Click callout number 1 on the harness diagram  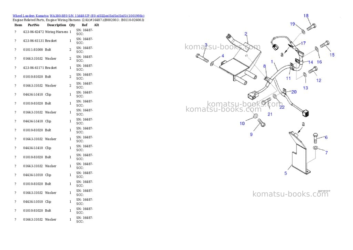tap(272, 61)
